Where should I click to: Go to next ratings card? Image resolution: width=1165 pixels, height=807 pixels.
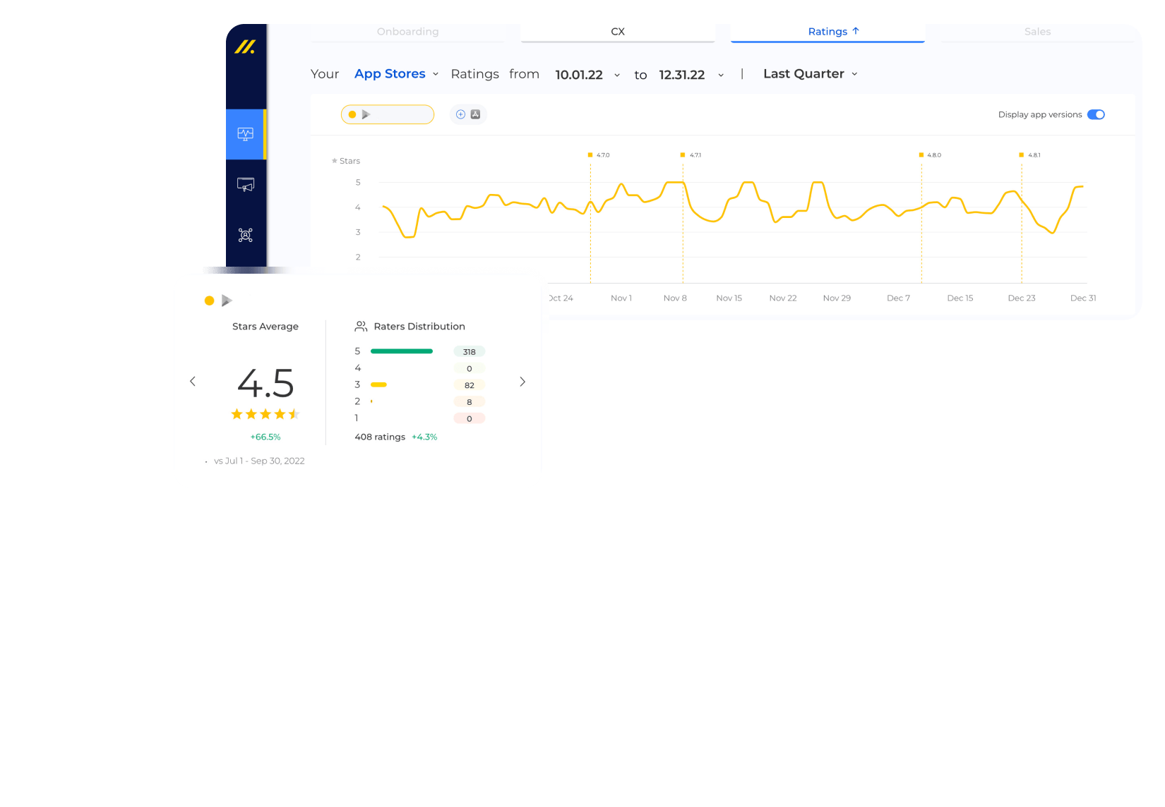(x=522, y=382)
